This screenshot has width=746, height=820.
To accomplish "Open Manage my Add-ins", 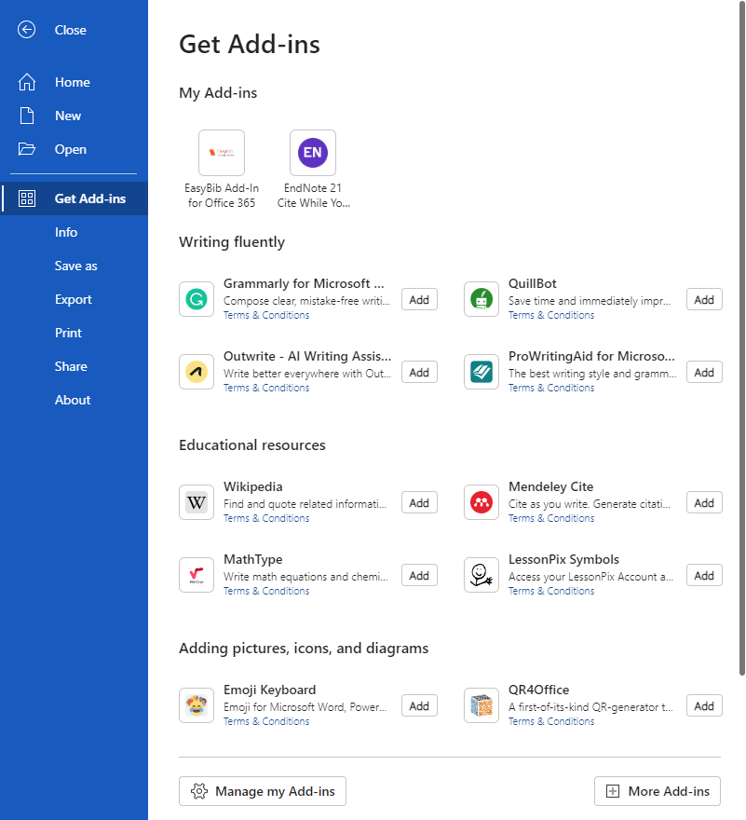I will (263, 791).
